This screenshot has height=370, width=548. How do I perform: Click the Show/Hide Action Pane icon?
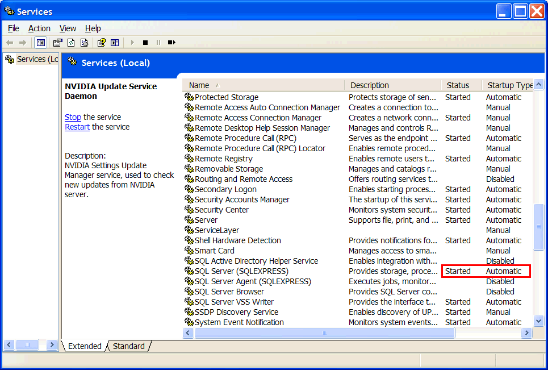(115, 43)
